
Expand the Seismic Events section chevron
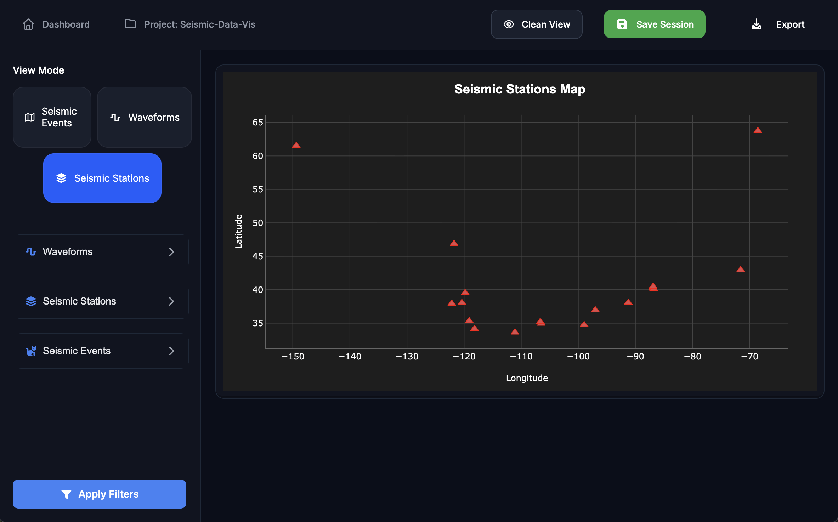[171, 351]
